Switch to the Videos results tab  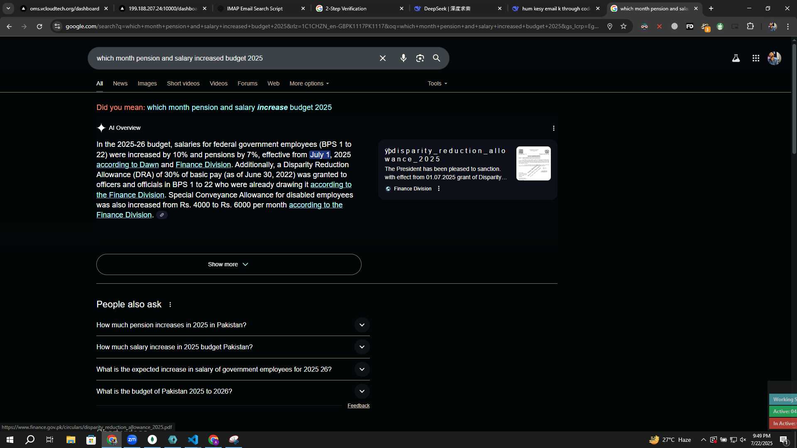click(218, 84)
